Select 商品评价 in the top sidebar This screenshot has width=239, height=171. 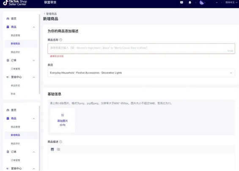[15, 52]
